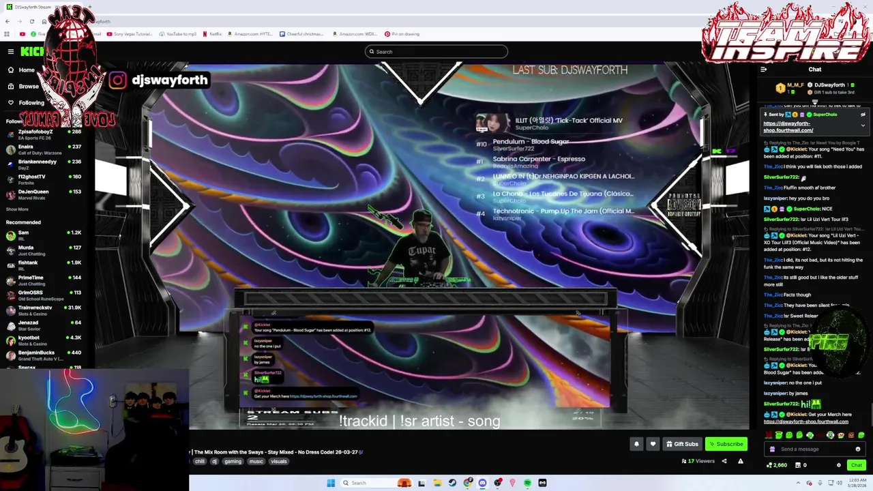873x491 pixels.
Task: Open recommended channel GrimOSRS
Action: [44, 295]
